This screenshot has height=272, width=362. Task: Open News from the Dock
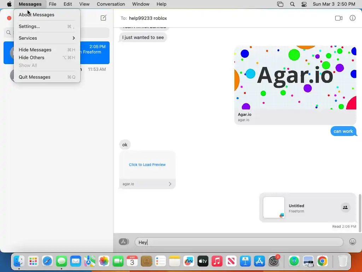point(231,261)
